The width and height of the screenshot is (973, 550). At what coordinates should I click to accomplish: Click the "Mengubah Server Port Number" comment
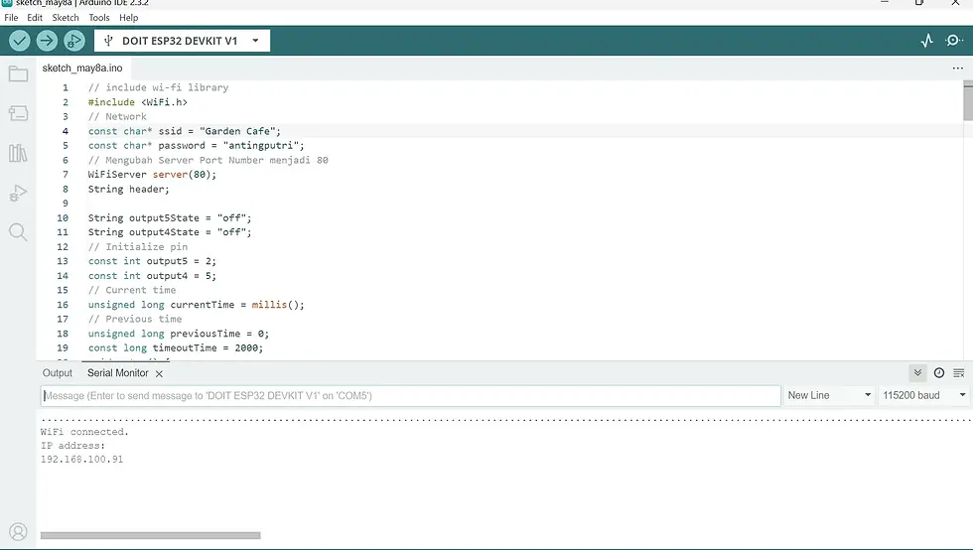[x=208, y=160]
